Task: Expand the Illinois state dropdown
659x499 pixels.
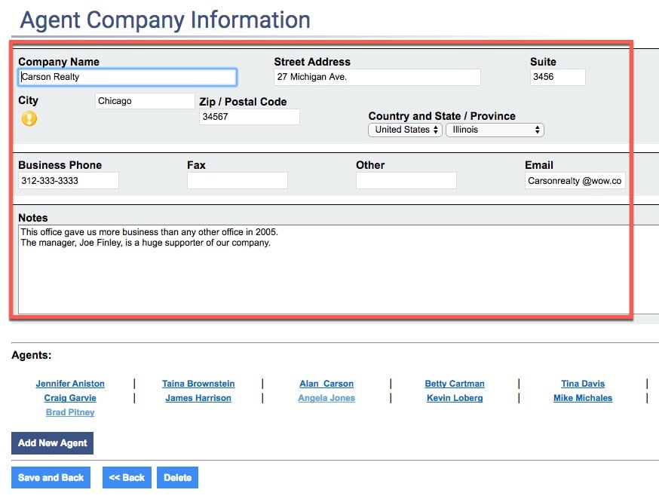Action: (495, 130)
